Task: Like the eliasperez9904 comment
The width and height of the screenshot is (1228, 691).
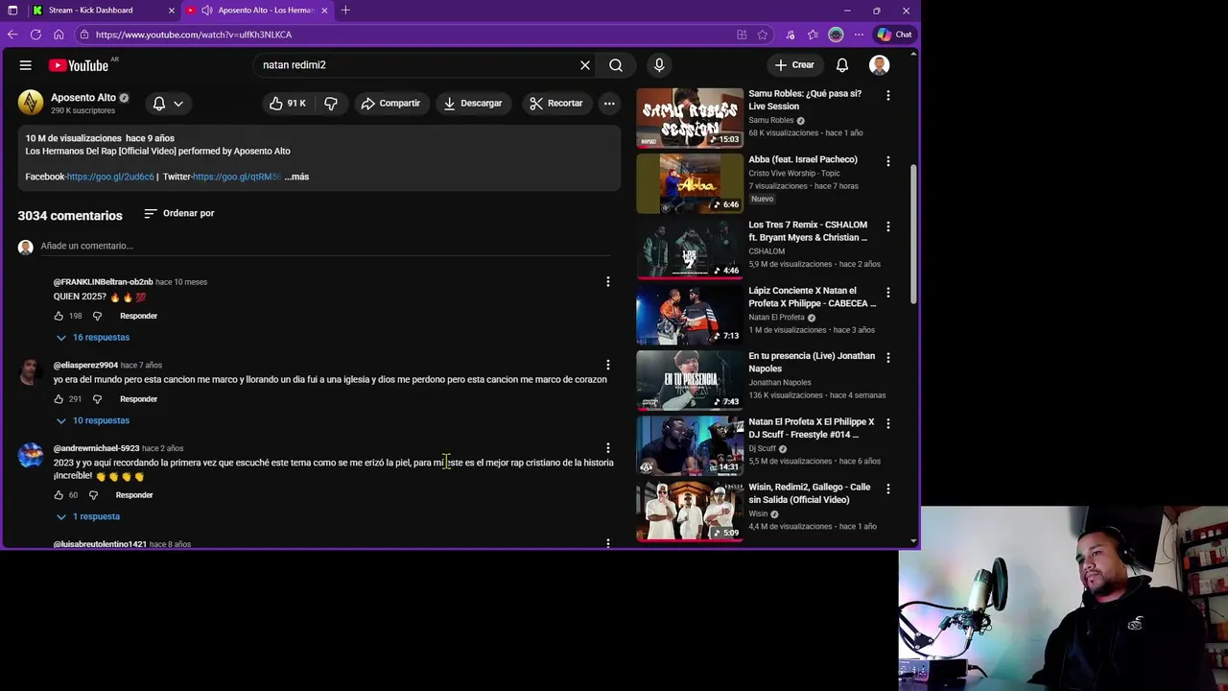Action: click(x=59, y=399)
